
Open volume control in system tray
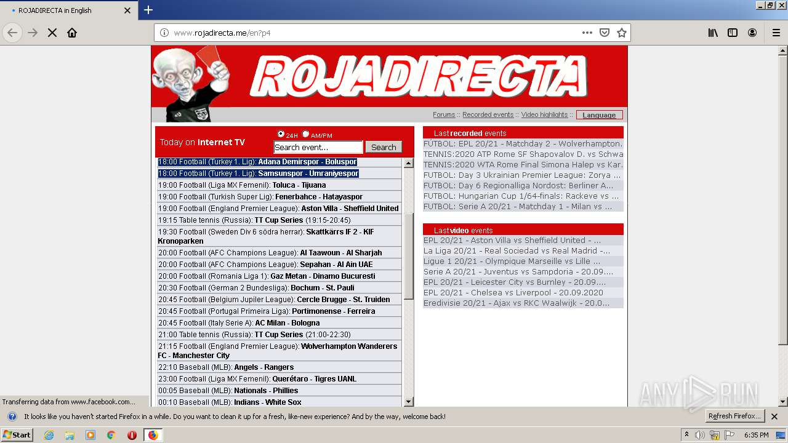[700, 435]
